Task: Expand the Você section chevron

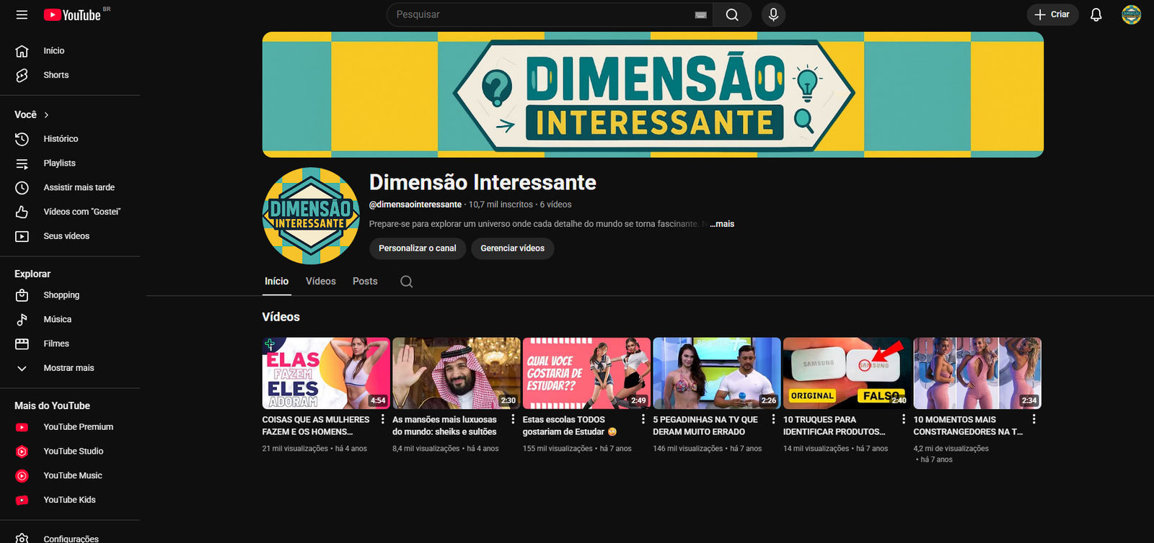Action: [x=46, y=115]
